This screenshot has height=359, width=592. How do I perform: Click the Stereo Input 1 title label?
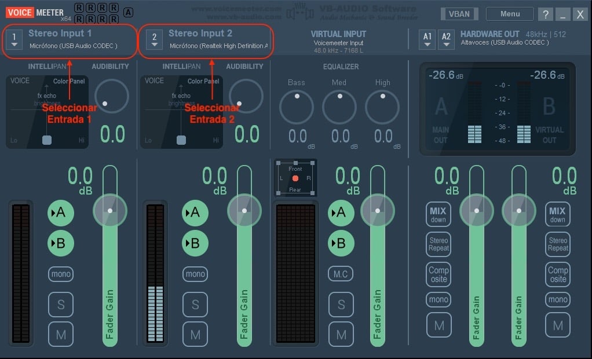(x=60, y=33)
